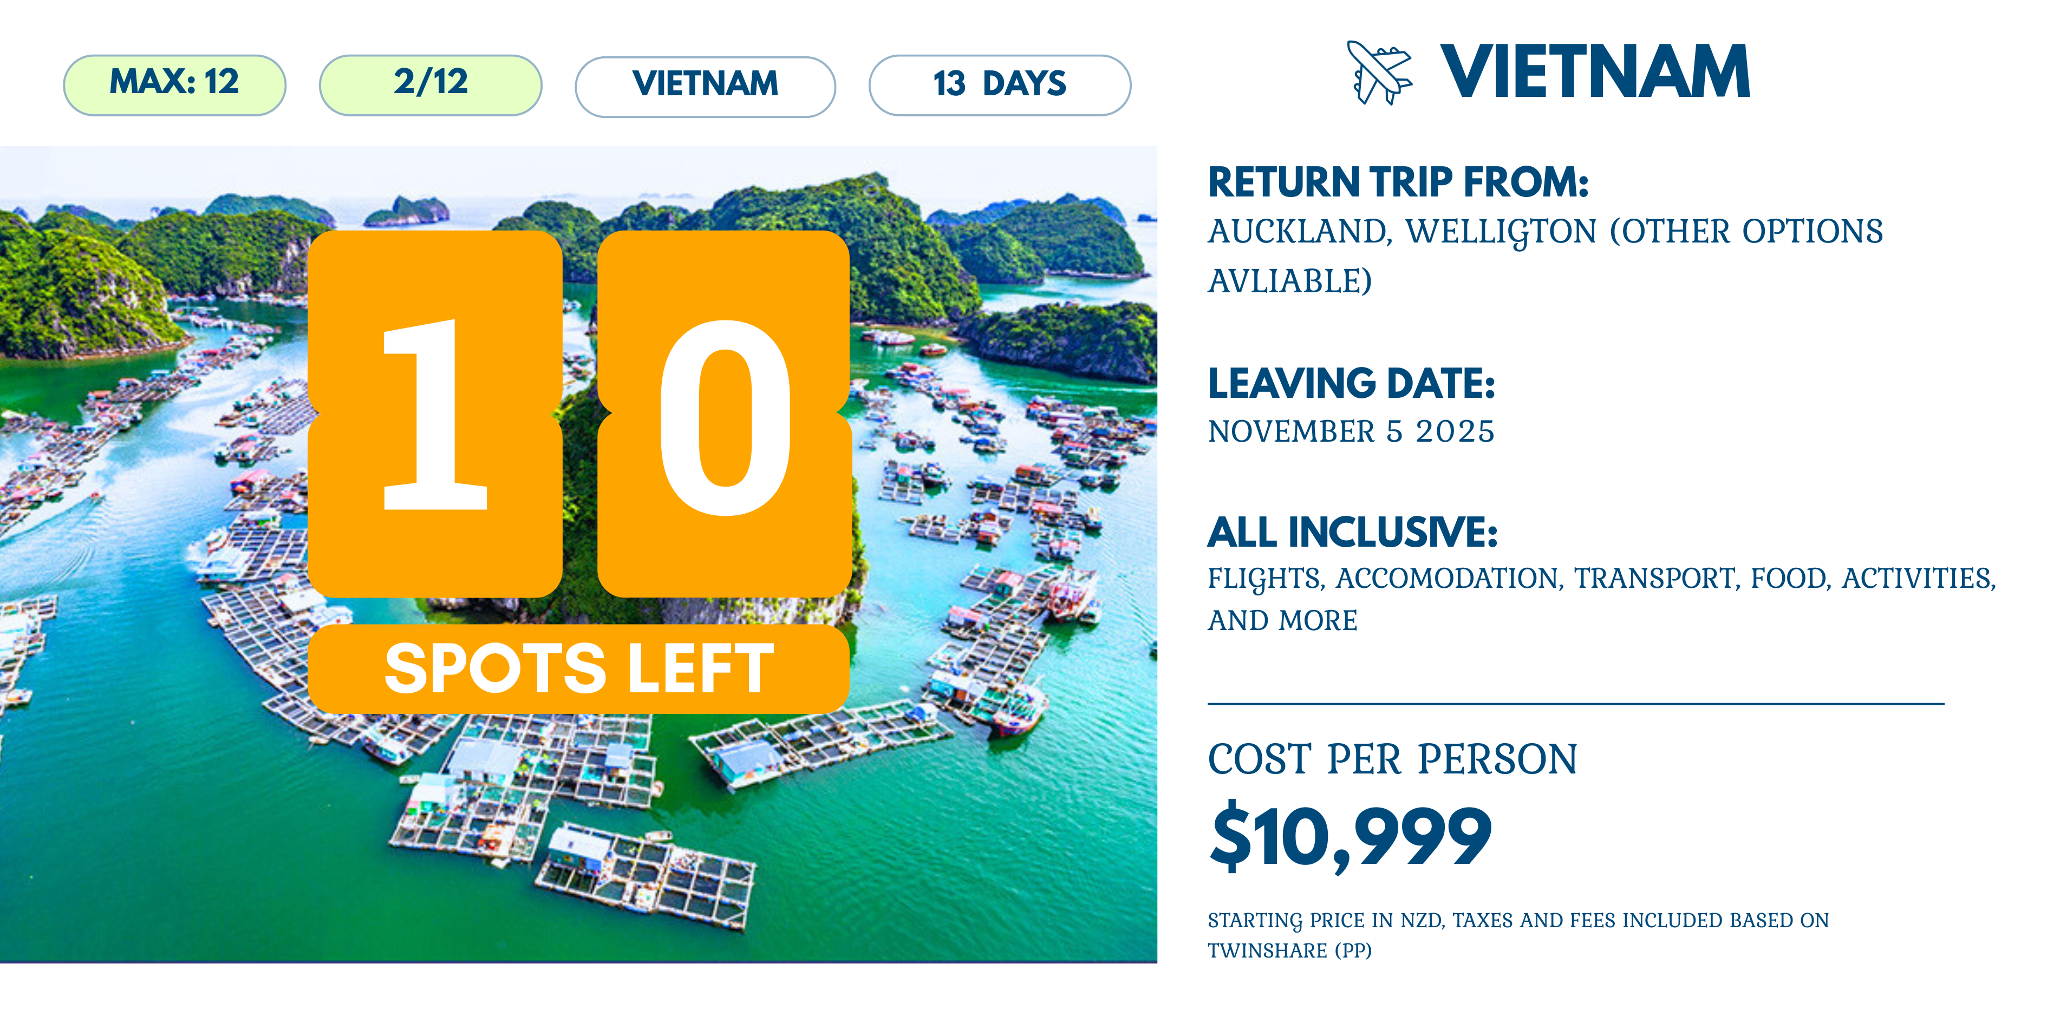Select the 2/12 green pill badge
Screen dimensions: 2047x1023
tap(430, 84)
